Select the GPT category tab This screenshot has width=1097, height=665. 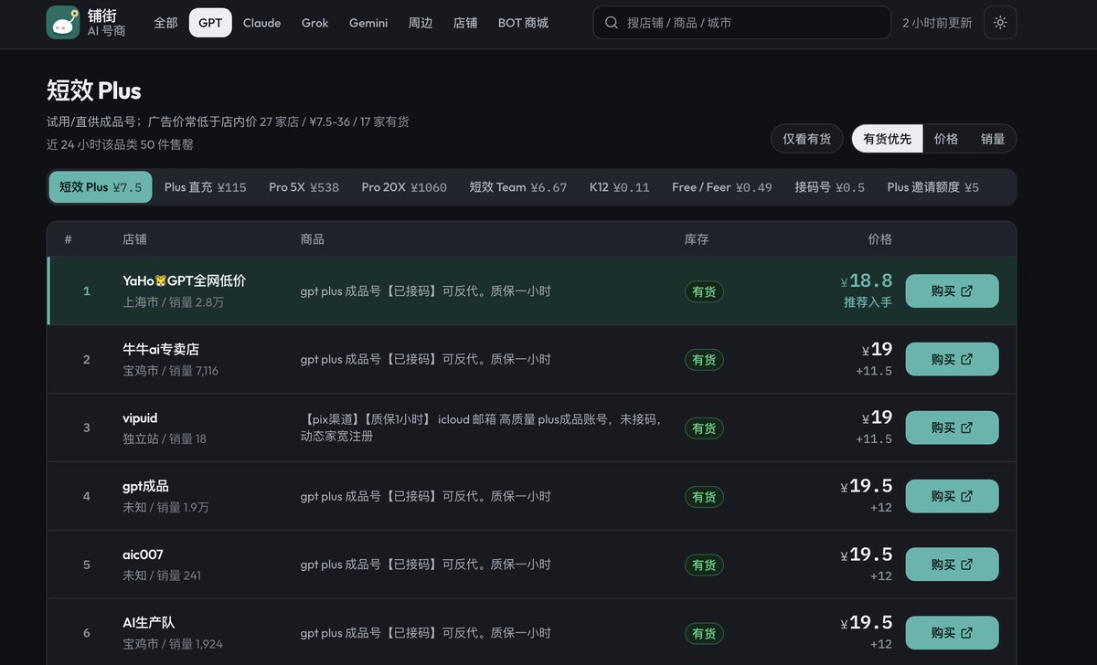point(210,23)
